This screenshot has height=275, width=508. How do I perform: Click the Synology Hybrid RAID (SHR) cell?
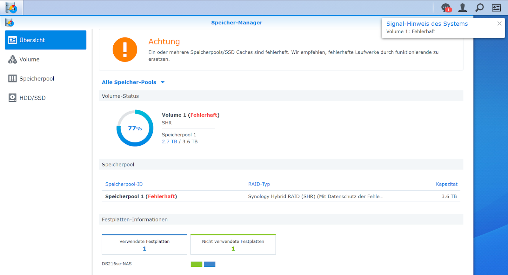pos(316,196)
